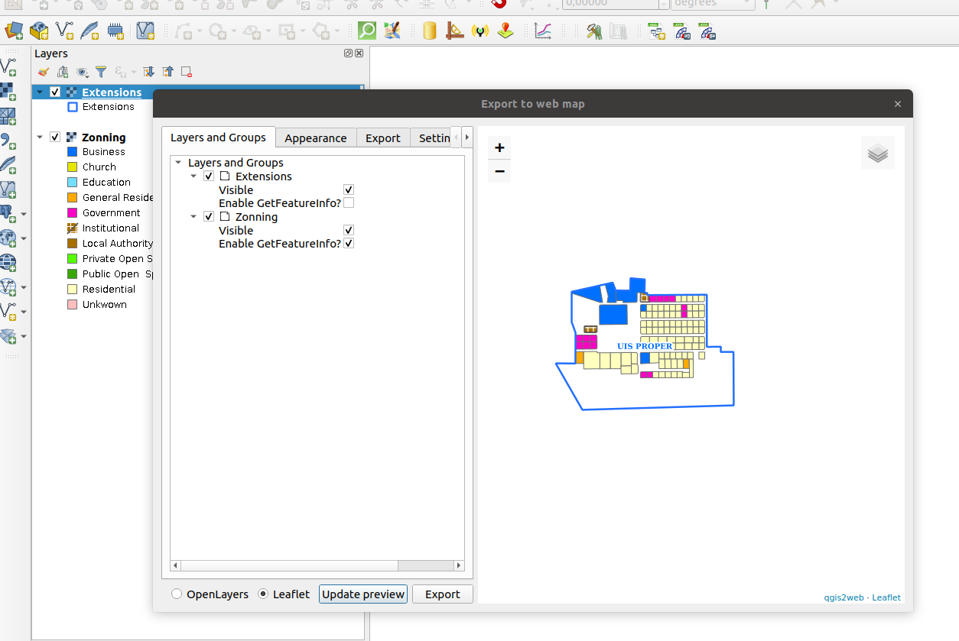Select the Residential color swatch
The image size is (959, 641).
(72, 289)
